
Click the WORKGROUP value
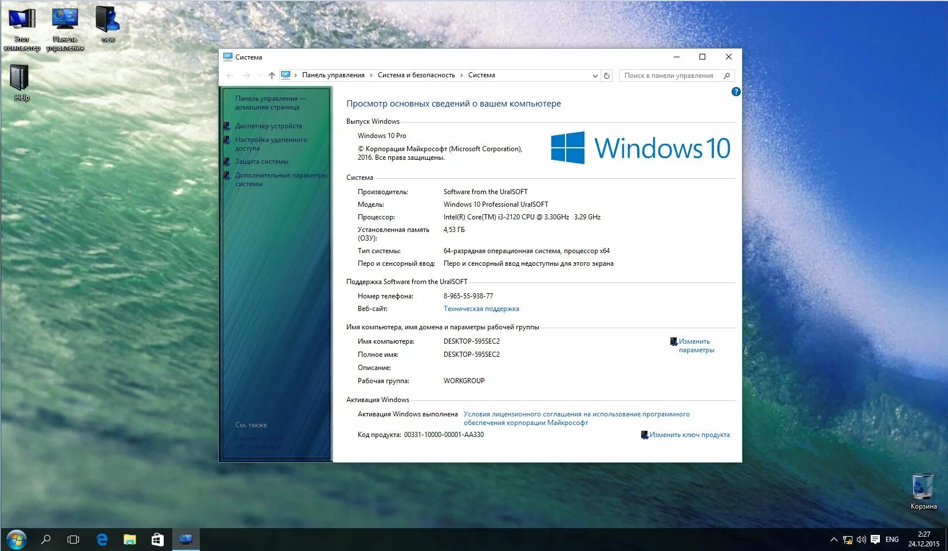click(464, 381)
